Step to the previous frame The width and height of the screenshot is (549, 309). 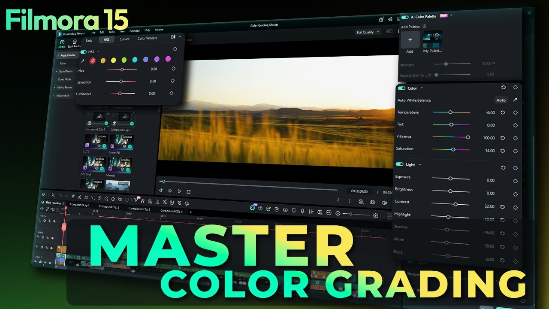[x=161, y=190]
